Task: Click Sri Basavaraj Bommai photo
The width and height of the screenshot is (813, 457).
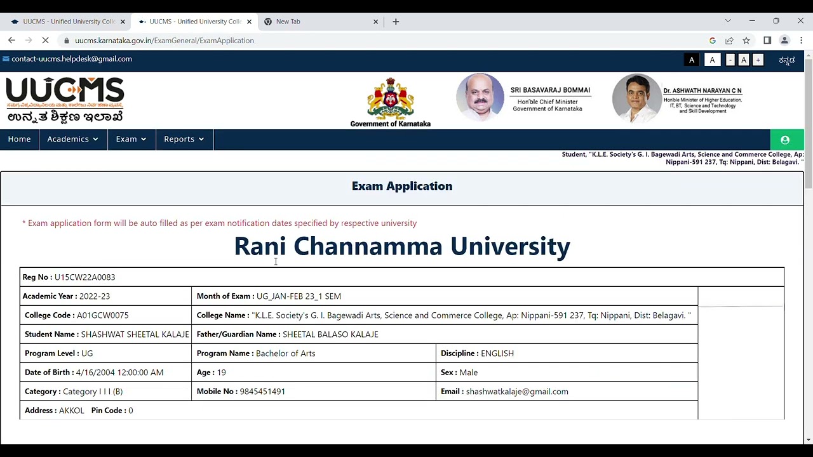Action: [480, 98]
